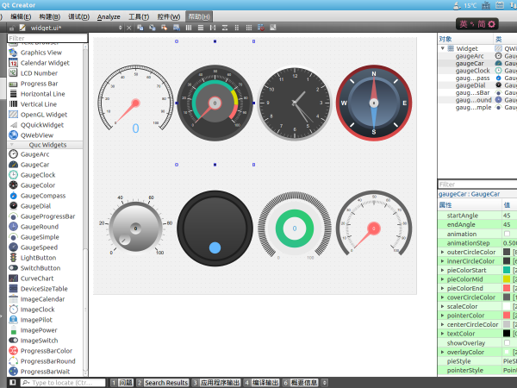
Task: Choose the SwitchButton widget icon
Action: (x=13, y=268)
